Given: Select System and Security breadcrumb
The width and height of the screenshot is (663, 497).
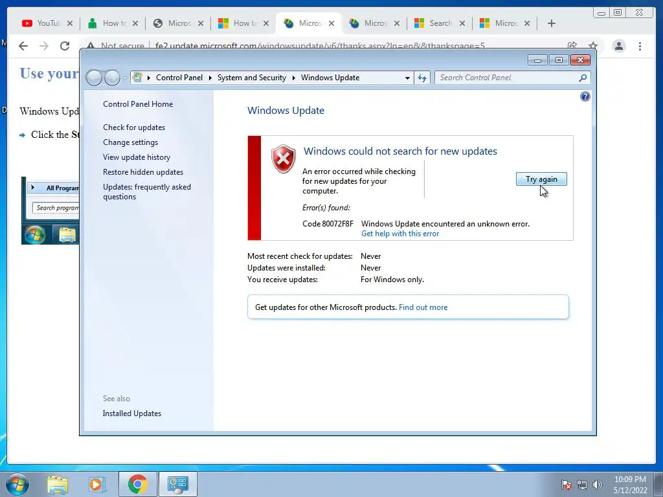Looking at the screenshot, I should coord(252,78).
